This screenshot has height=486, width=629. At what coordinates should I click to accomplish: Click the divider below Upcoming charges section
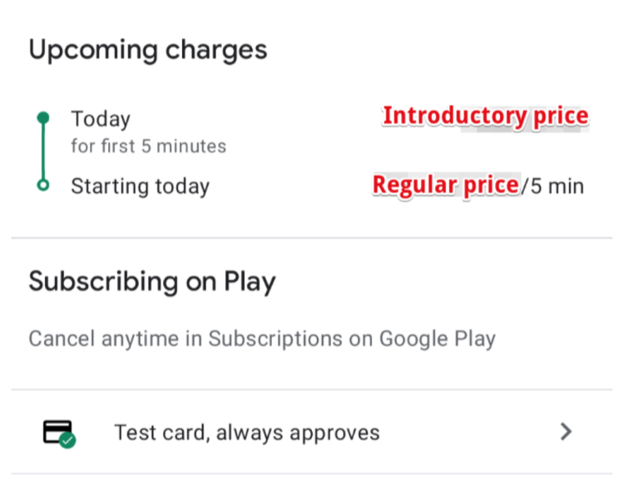pyautogui.click(x=312, y=238)
